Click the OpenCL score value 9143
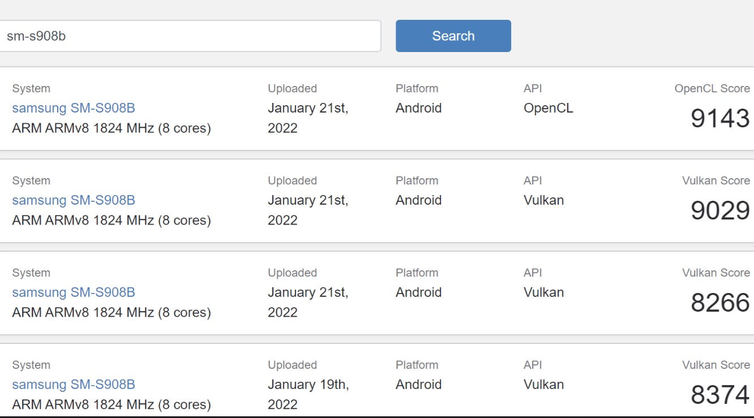Viewport: 754px width, 418px height. coord(719,118)
